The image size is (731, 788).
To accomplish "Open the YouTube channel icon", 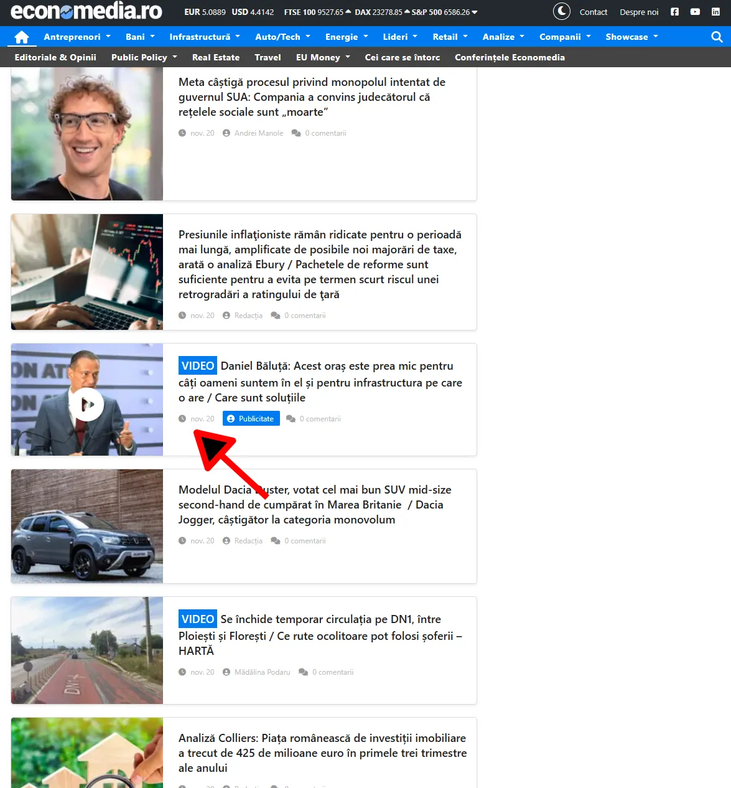I will pyautogui.click(x=695, y=12).
